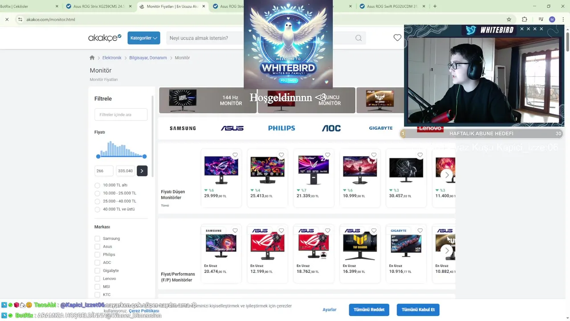570x321 pixels.
Task: Adjust minimum price slider handle
Action: coord(98,156)
